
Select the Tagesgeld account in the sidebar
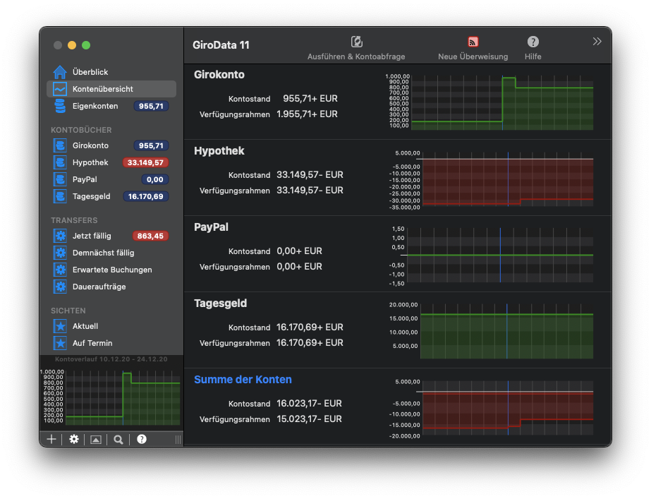90,196
